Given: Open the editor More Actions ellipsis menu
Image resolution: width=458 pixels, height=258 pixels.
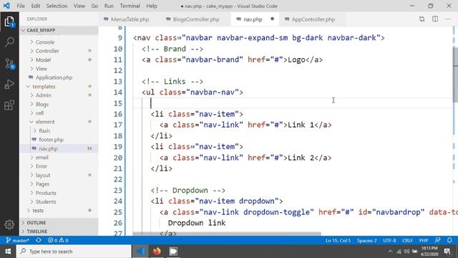Looking at the screenshot, I should (448, 19).
